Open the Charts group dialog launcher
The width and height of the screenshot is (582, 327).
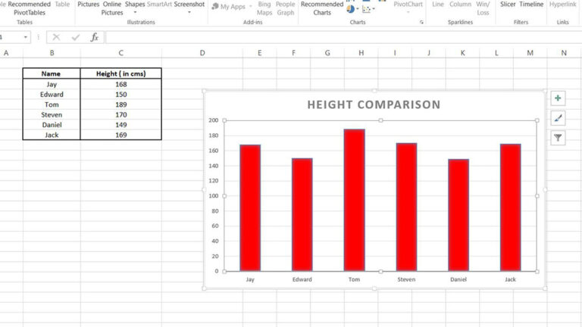421,22
